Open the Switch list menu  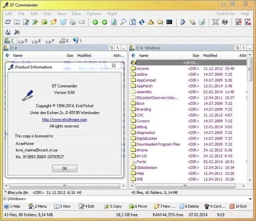tap(225, 14)
